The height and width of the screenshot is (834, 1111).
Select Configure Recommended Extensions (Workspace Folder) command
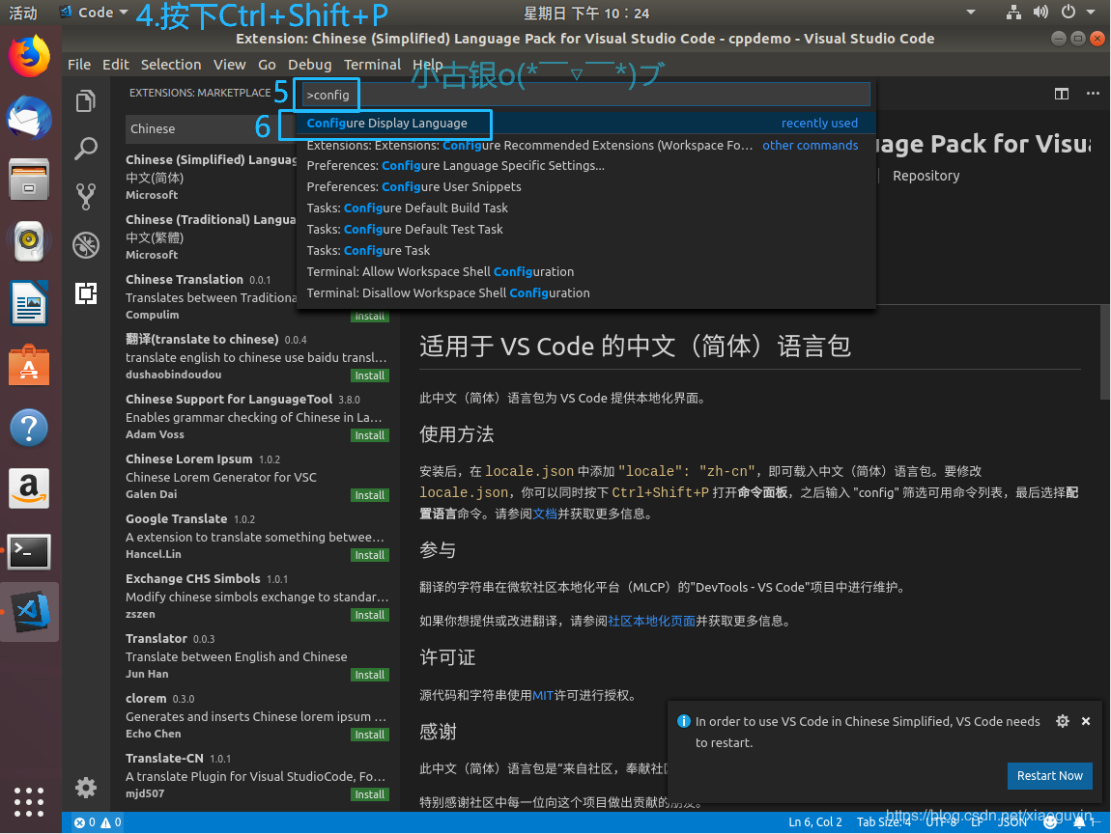586,145
